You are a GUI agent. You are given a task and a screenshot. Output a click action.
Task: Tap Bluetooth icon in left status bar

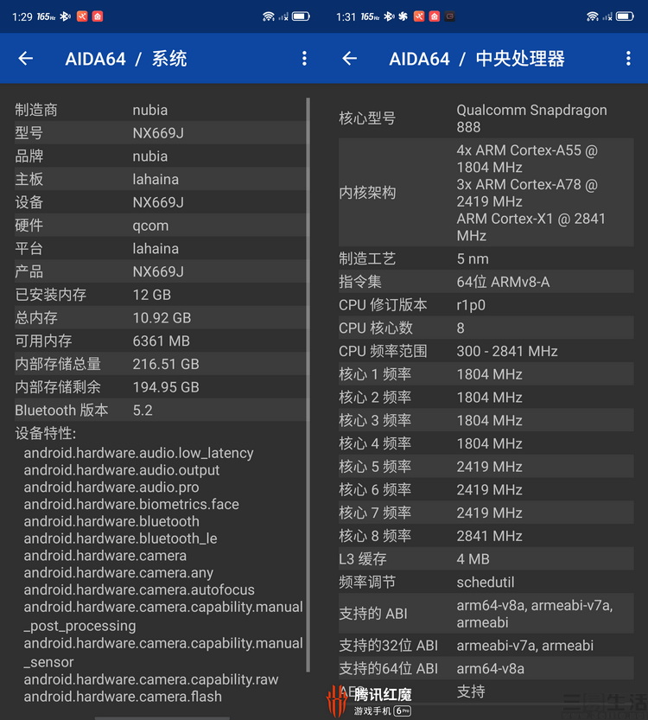coord(65,16)
